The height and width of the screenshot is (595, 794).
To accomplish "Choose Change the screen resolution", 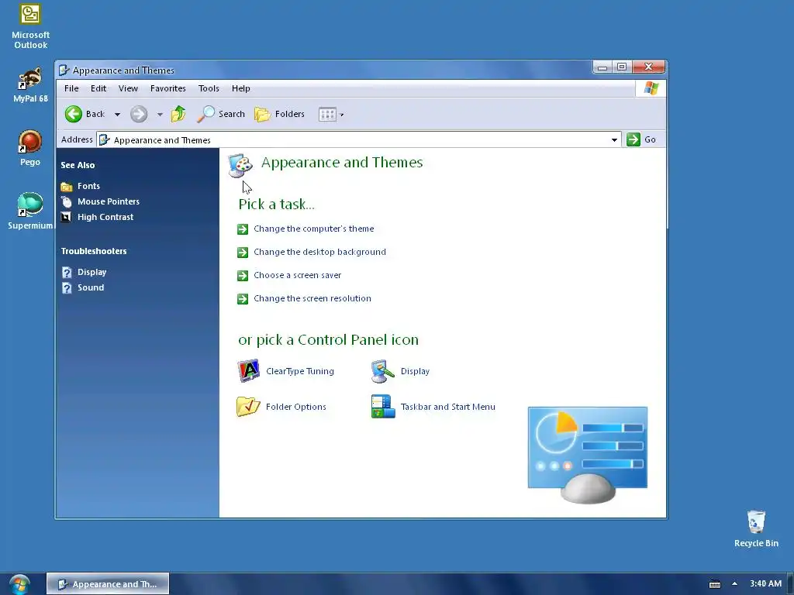I will pos(312,298).
